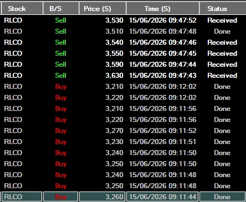Image resolution: width=246 pixels, height=202 pixels.
Task: Select RLCO in the 09:11:52 buy row
Action: (13, 131)
